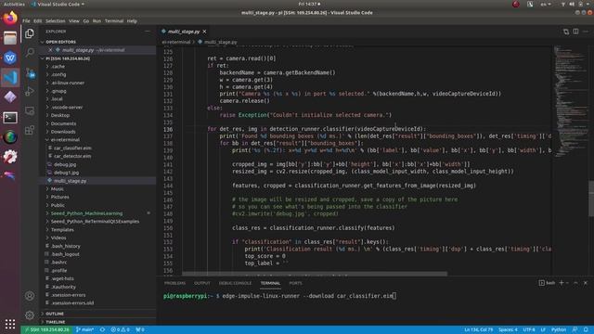
Task: Open the File menu
Action: pos(26,21)
